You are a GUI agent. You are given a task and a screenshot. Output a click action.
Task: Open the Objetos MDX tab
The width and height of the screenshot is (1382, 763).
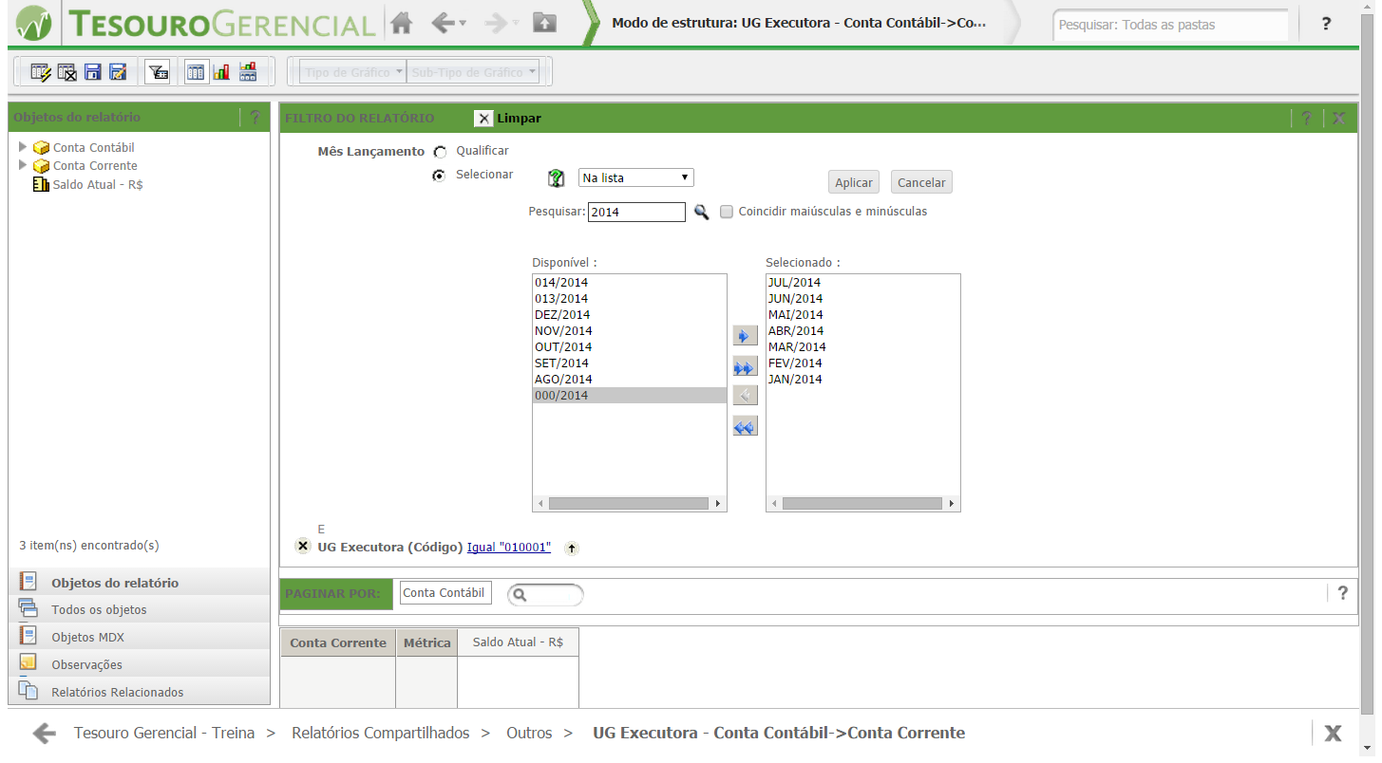point(139,637)
